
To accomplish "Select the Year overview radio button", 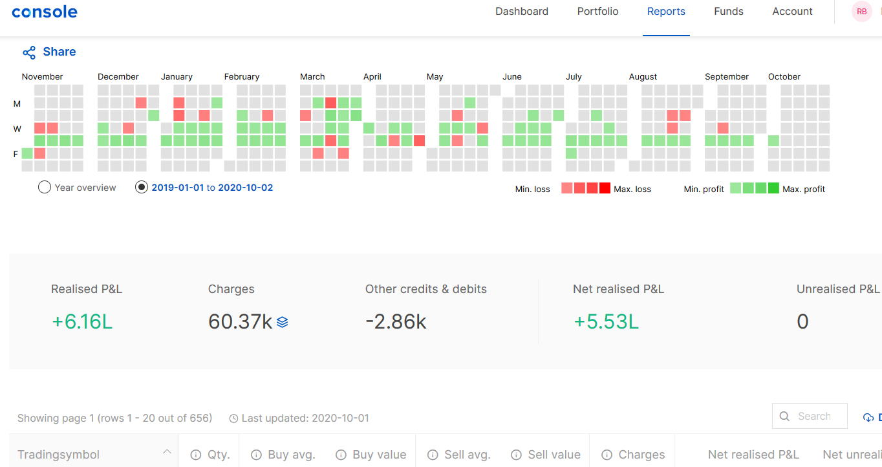I will click(45, 188).
